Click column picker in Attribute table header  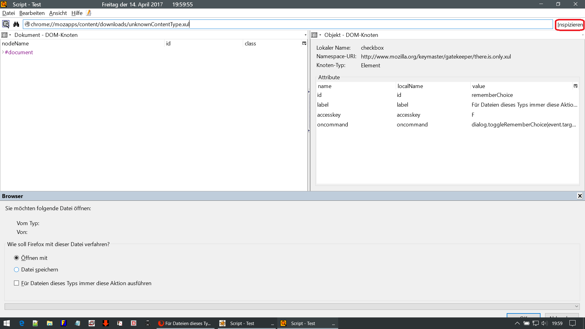click(x=576, y=86)
